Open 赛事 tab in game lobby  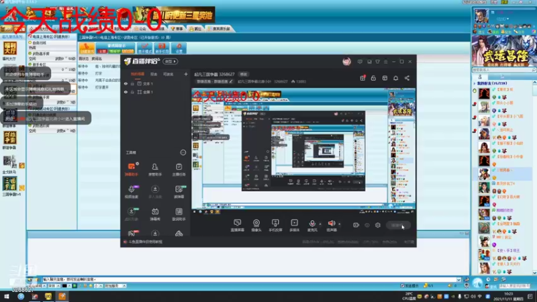[x=177, y=29]
